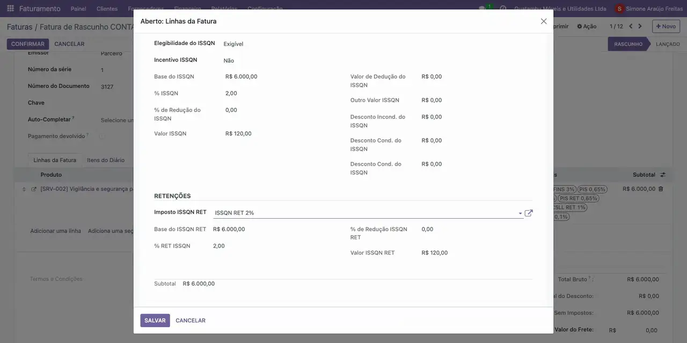Select the RASCUNHO status stage

pyautogui.click(x=628, y=44)
